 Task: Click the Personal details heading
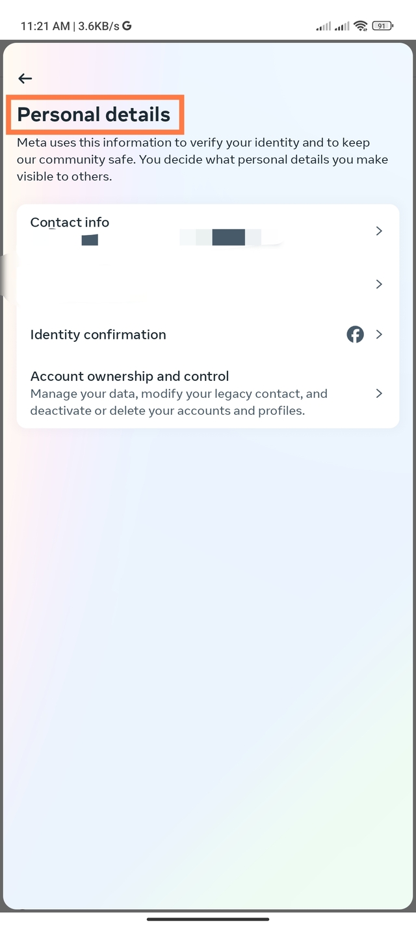pyautogui.click(x=94, y=115)
